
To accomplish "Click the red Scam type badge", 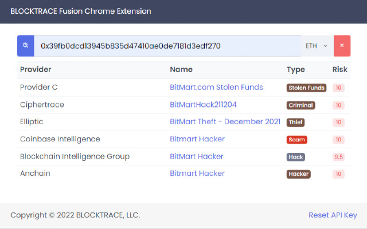I will (x=296, y=140).
